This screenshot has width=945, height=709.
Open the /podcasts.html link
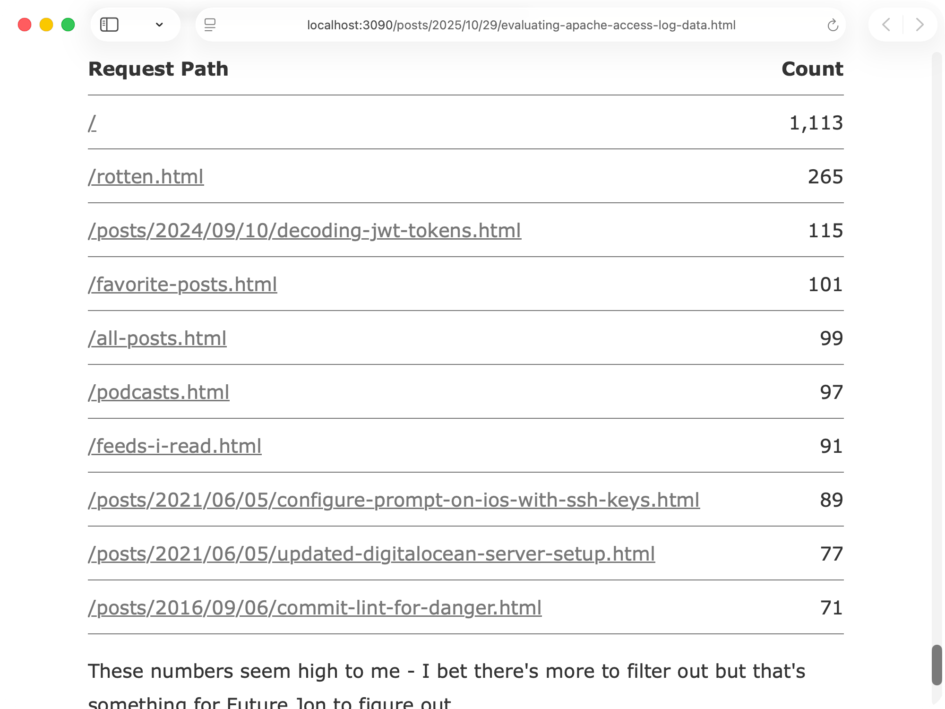(158, 392)
